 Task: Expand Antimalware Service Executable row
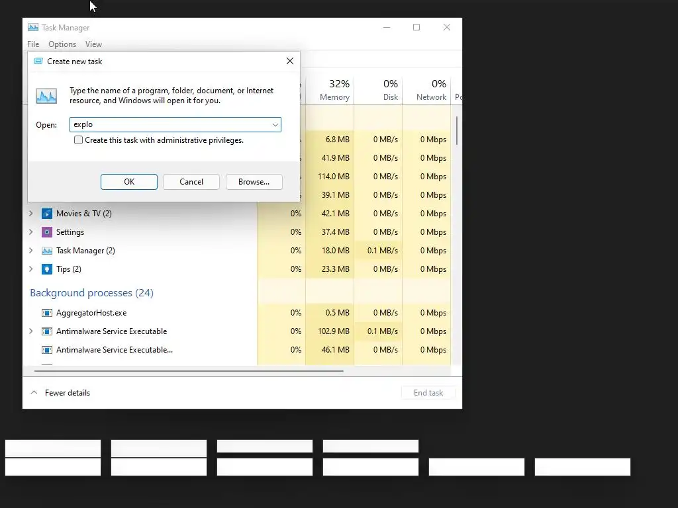(x=30, y=331)
